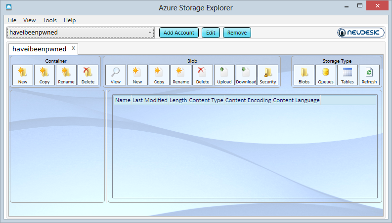Copy the selected container
The image size is (392, 223).
(x=44, y=75)
